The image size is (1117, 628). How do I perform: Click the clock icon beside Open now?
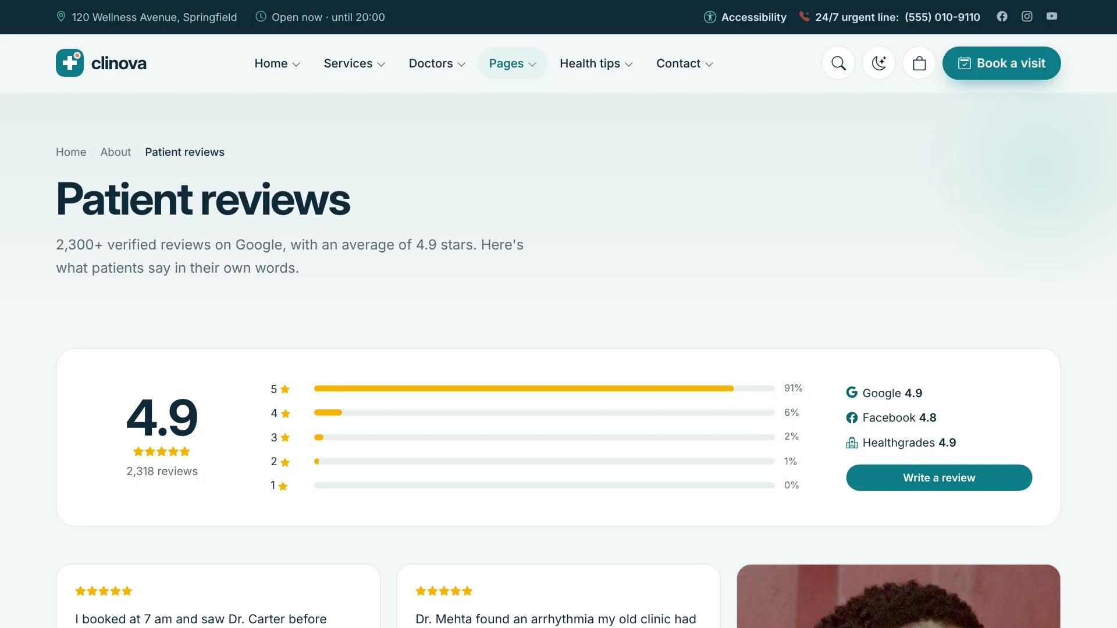[x=261, y=16]
